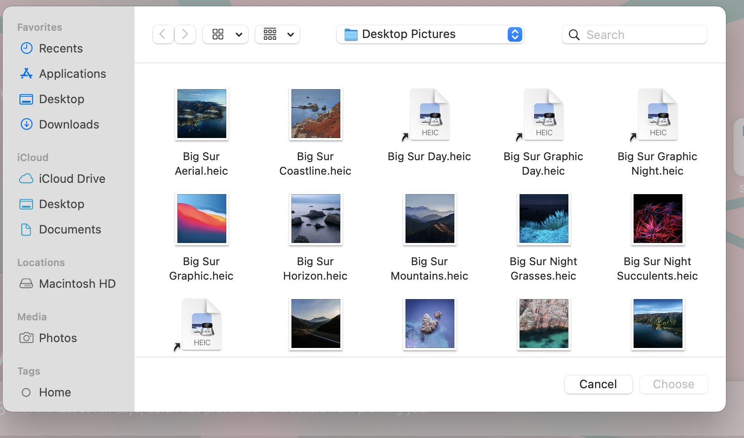Pick Big Sur Horizon.heic thumbnail
Image resolution: width=744 pixels, height=438 pixels.
(x=316, y=219)
